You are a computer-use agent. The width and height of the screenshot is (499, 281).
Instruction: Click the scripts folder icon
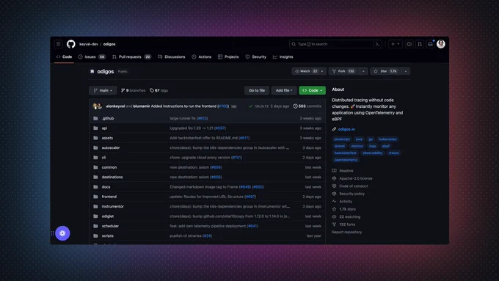pyautogui.click(x=95, y=236)
